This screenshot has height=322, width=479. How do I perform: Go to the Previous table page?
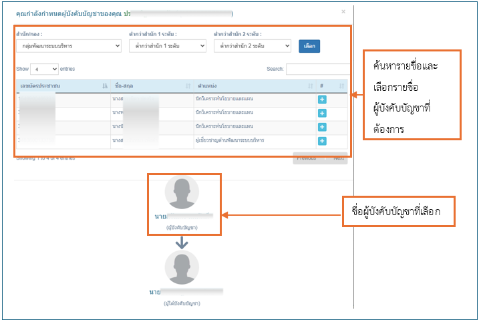307,158
